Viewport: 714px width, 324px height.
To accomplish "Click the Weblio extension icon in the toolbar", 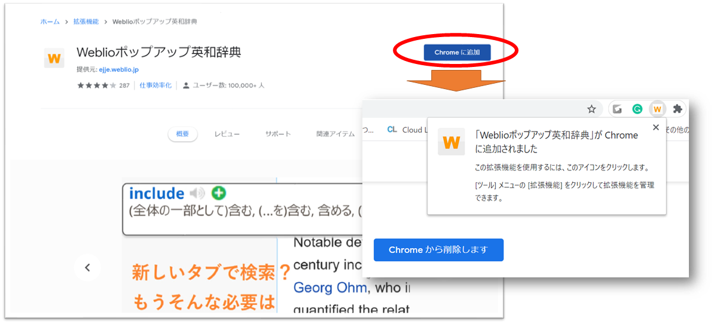I will pyautogui.click(x=657, y=109).
